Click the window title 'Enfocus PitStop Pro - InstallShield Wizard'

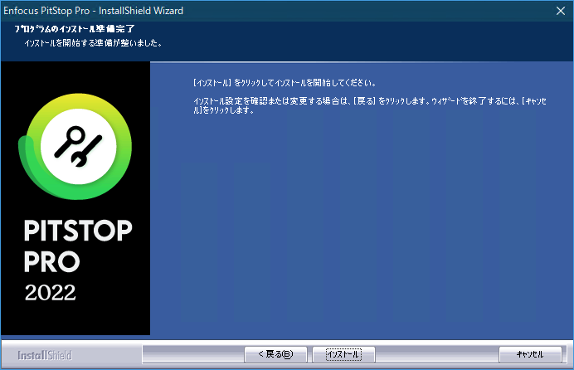[94, 11]
